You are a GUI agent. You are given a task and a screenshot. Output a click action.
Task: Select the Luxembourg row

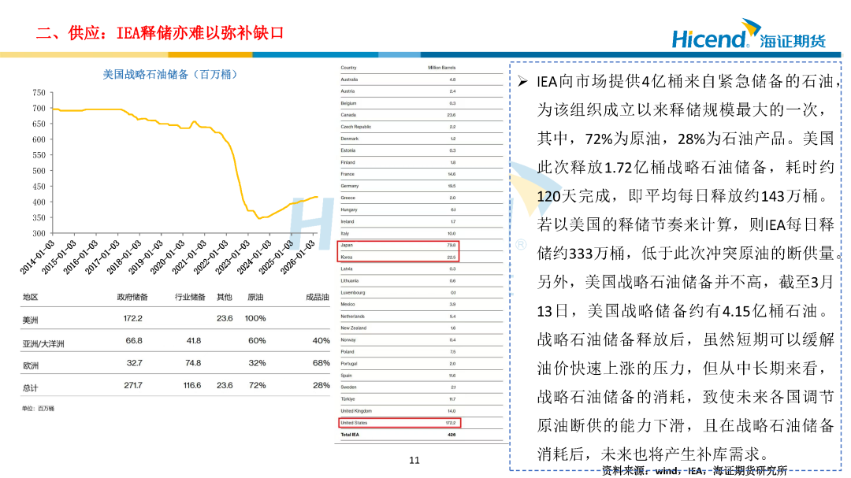(421, 292)
